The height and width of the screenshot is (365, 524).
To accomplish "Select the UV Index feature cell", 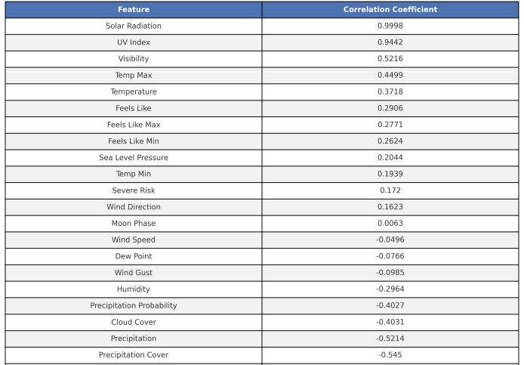I will coord(134,42).
